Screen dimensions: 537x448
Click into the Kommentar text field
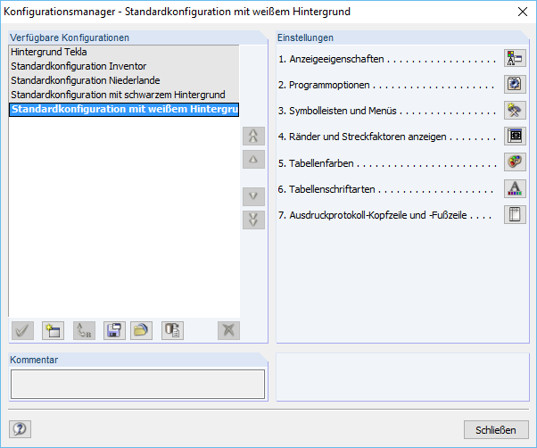(137, 384)
